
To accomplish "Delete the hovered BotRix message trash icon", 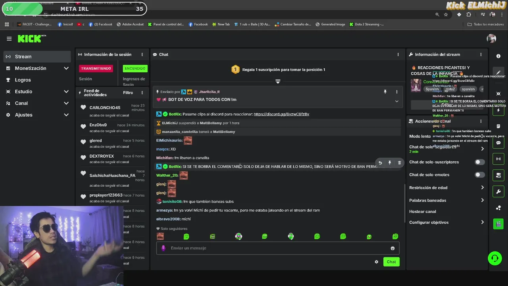I will click(x=399, y=163).
